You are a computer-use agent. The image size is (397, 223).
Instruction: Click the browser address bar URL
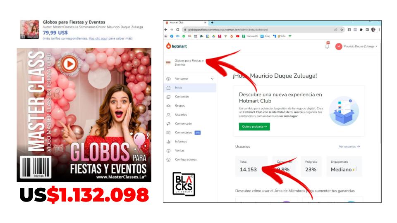coord(227,30)
